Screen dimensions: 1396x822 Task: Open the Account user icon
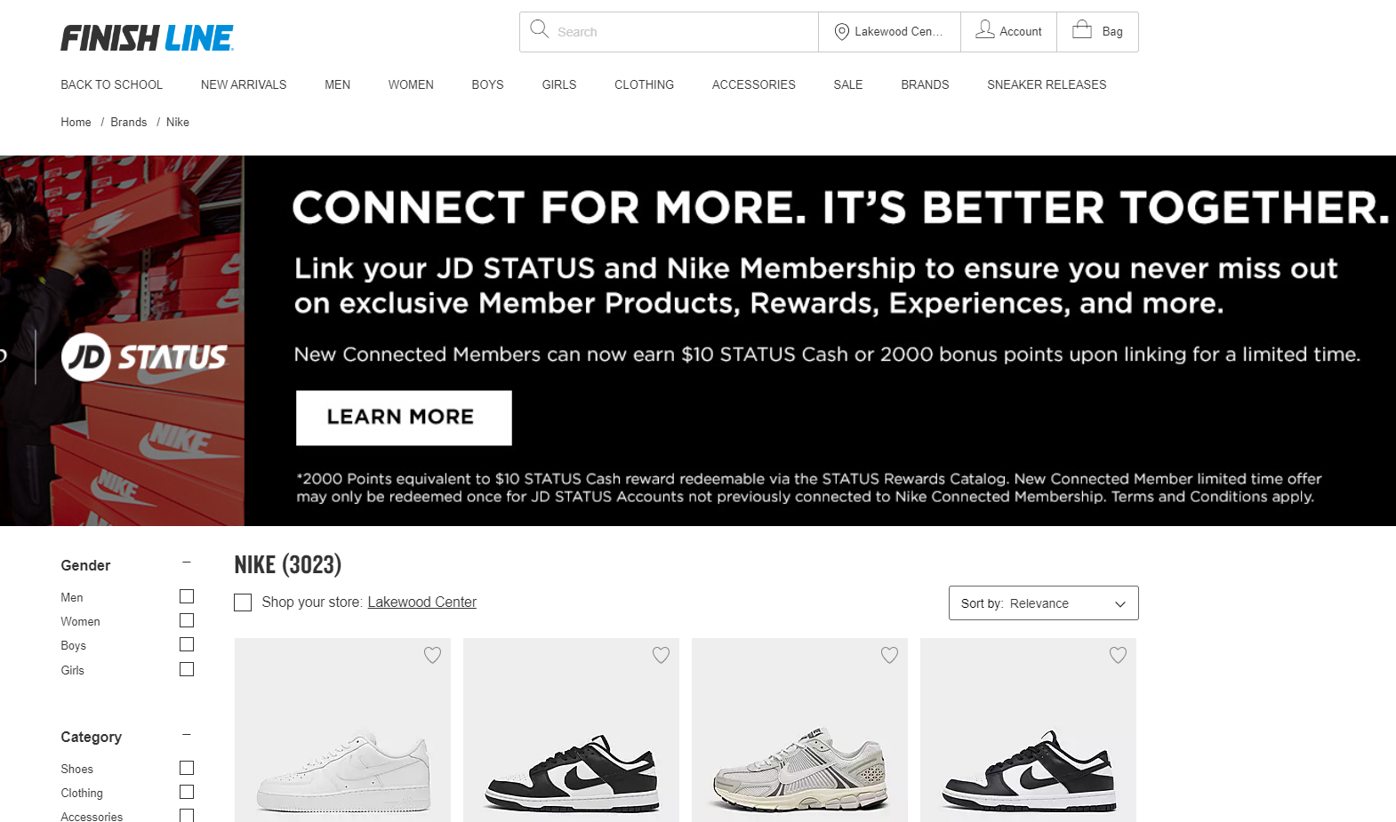click(985, 30)
